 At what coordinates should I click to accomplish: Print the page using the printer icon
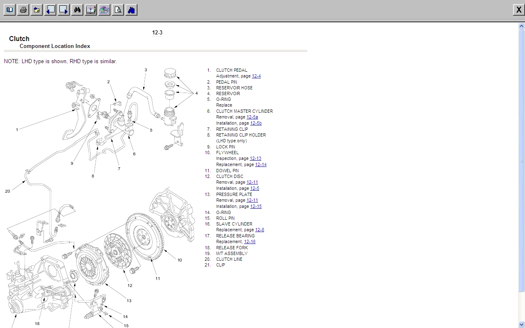click(23, 10)
